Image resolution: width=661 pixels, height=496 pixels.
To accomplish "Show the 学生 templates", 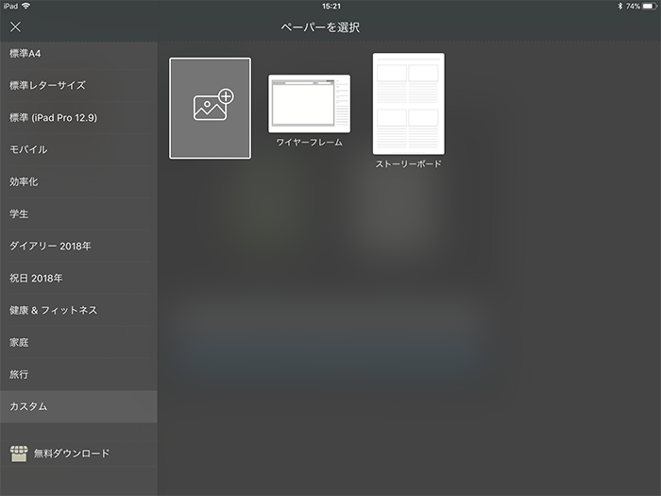I will click(x=78, y=214).
